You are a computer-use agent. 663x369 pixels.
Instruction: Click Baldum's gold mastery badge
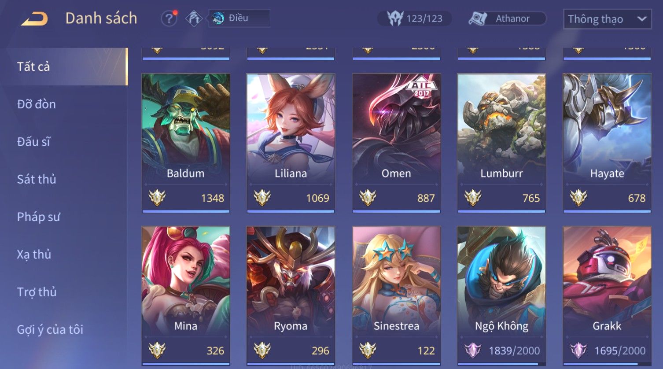coord(157,198)
